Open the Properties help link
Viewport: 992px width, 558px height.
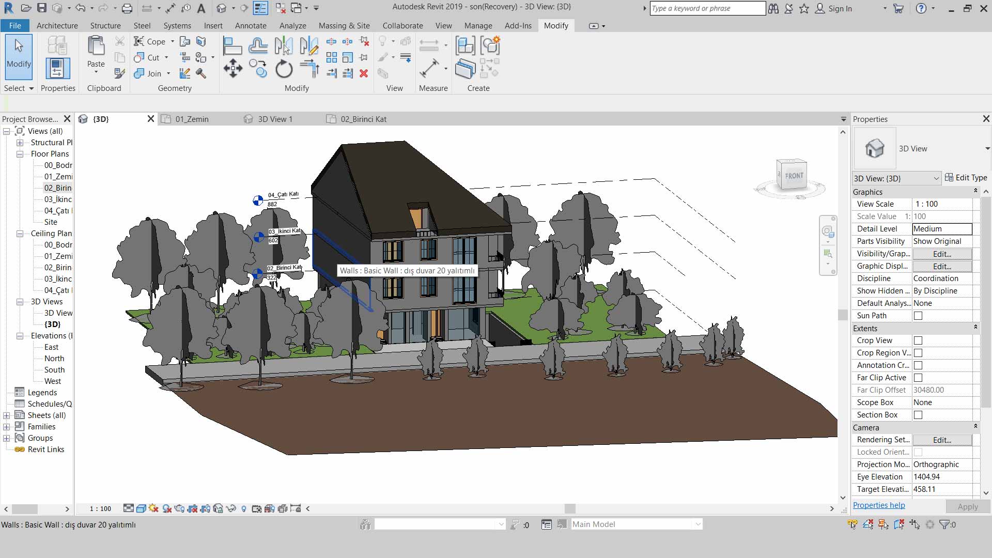click(x=878, y=505)
